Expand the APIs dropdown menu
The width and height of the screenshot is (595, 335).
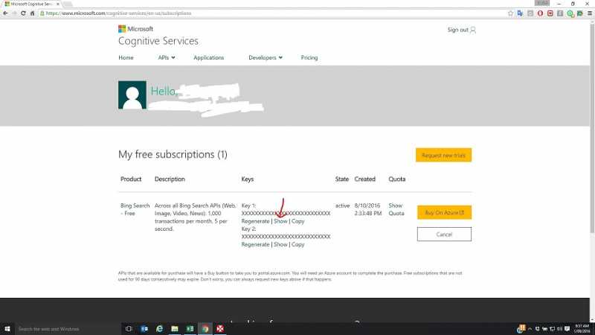[x=167, y=58]
